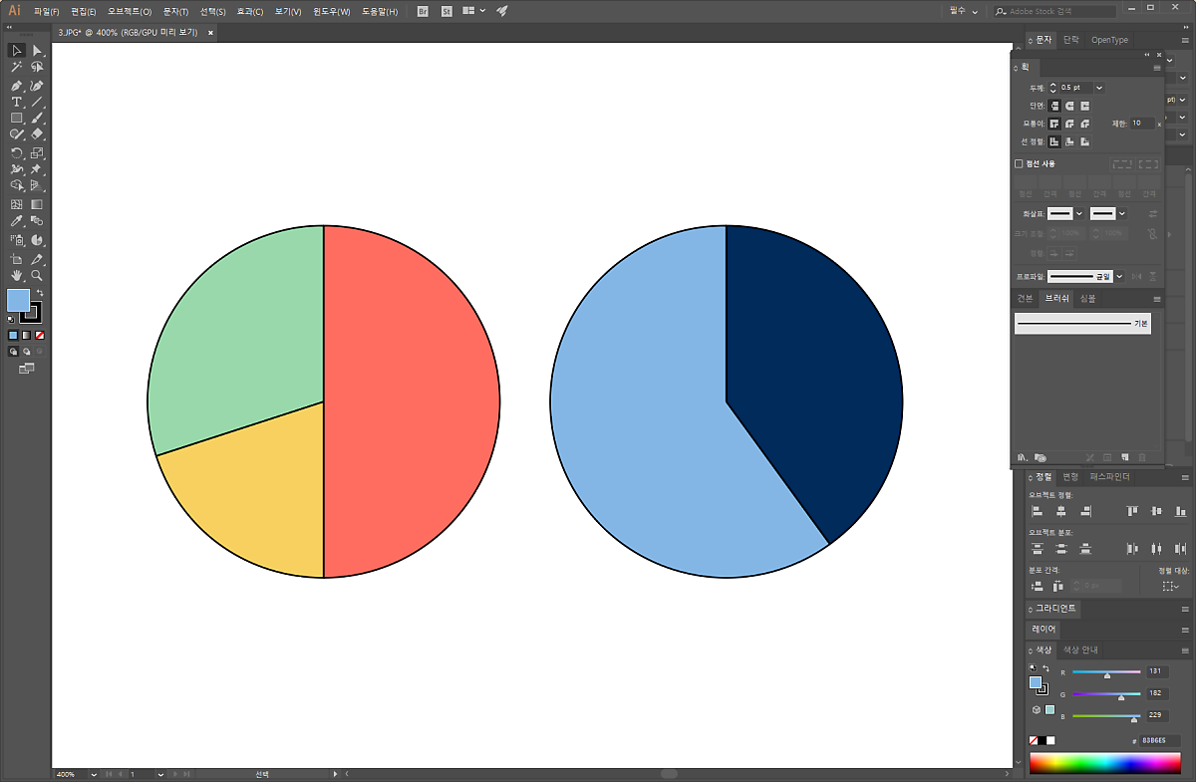
Task: Switch to the 패스파인더 tab
Action: [x=1109, y=477]
